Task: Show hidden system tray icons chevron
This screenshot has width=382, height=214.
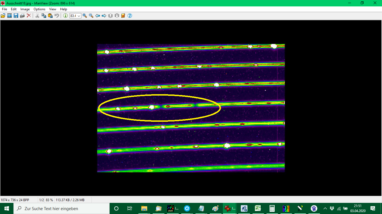Action: [x=325, y=208]
